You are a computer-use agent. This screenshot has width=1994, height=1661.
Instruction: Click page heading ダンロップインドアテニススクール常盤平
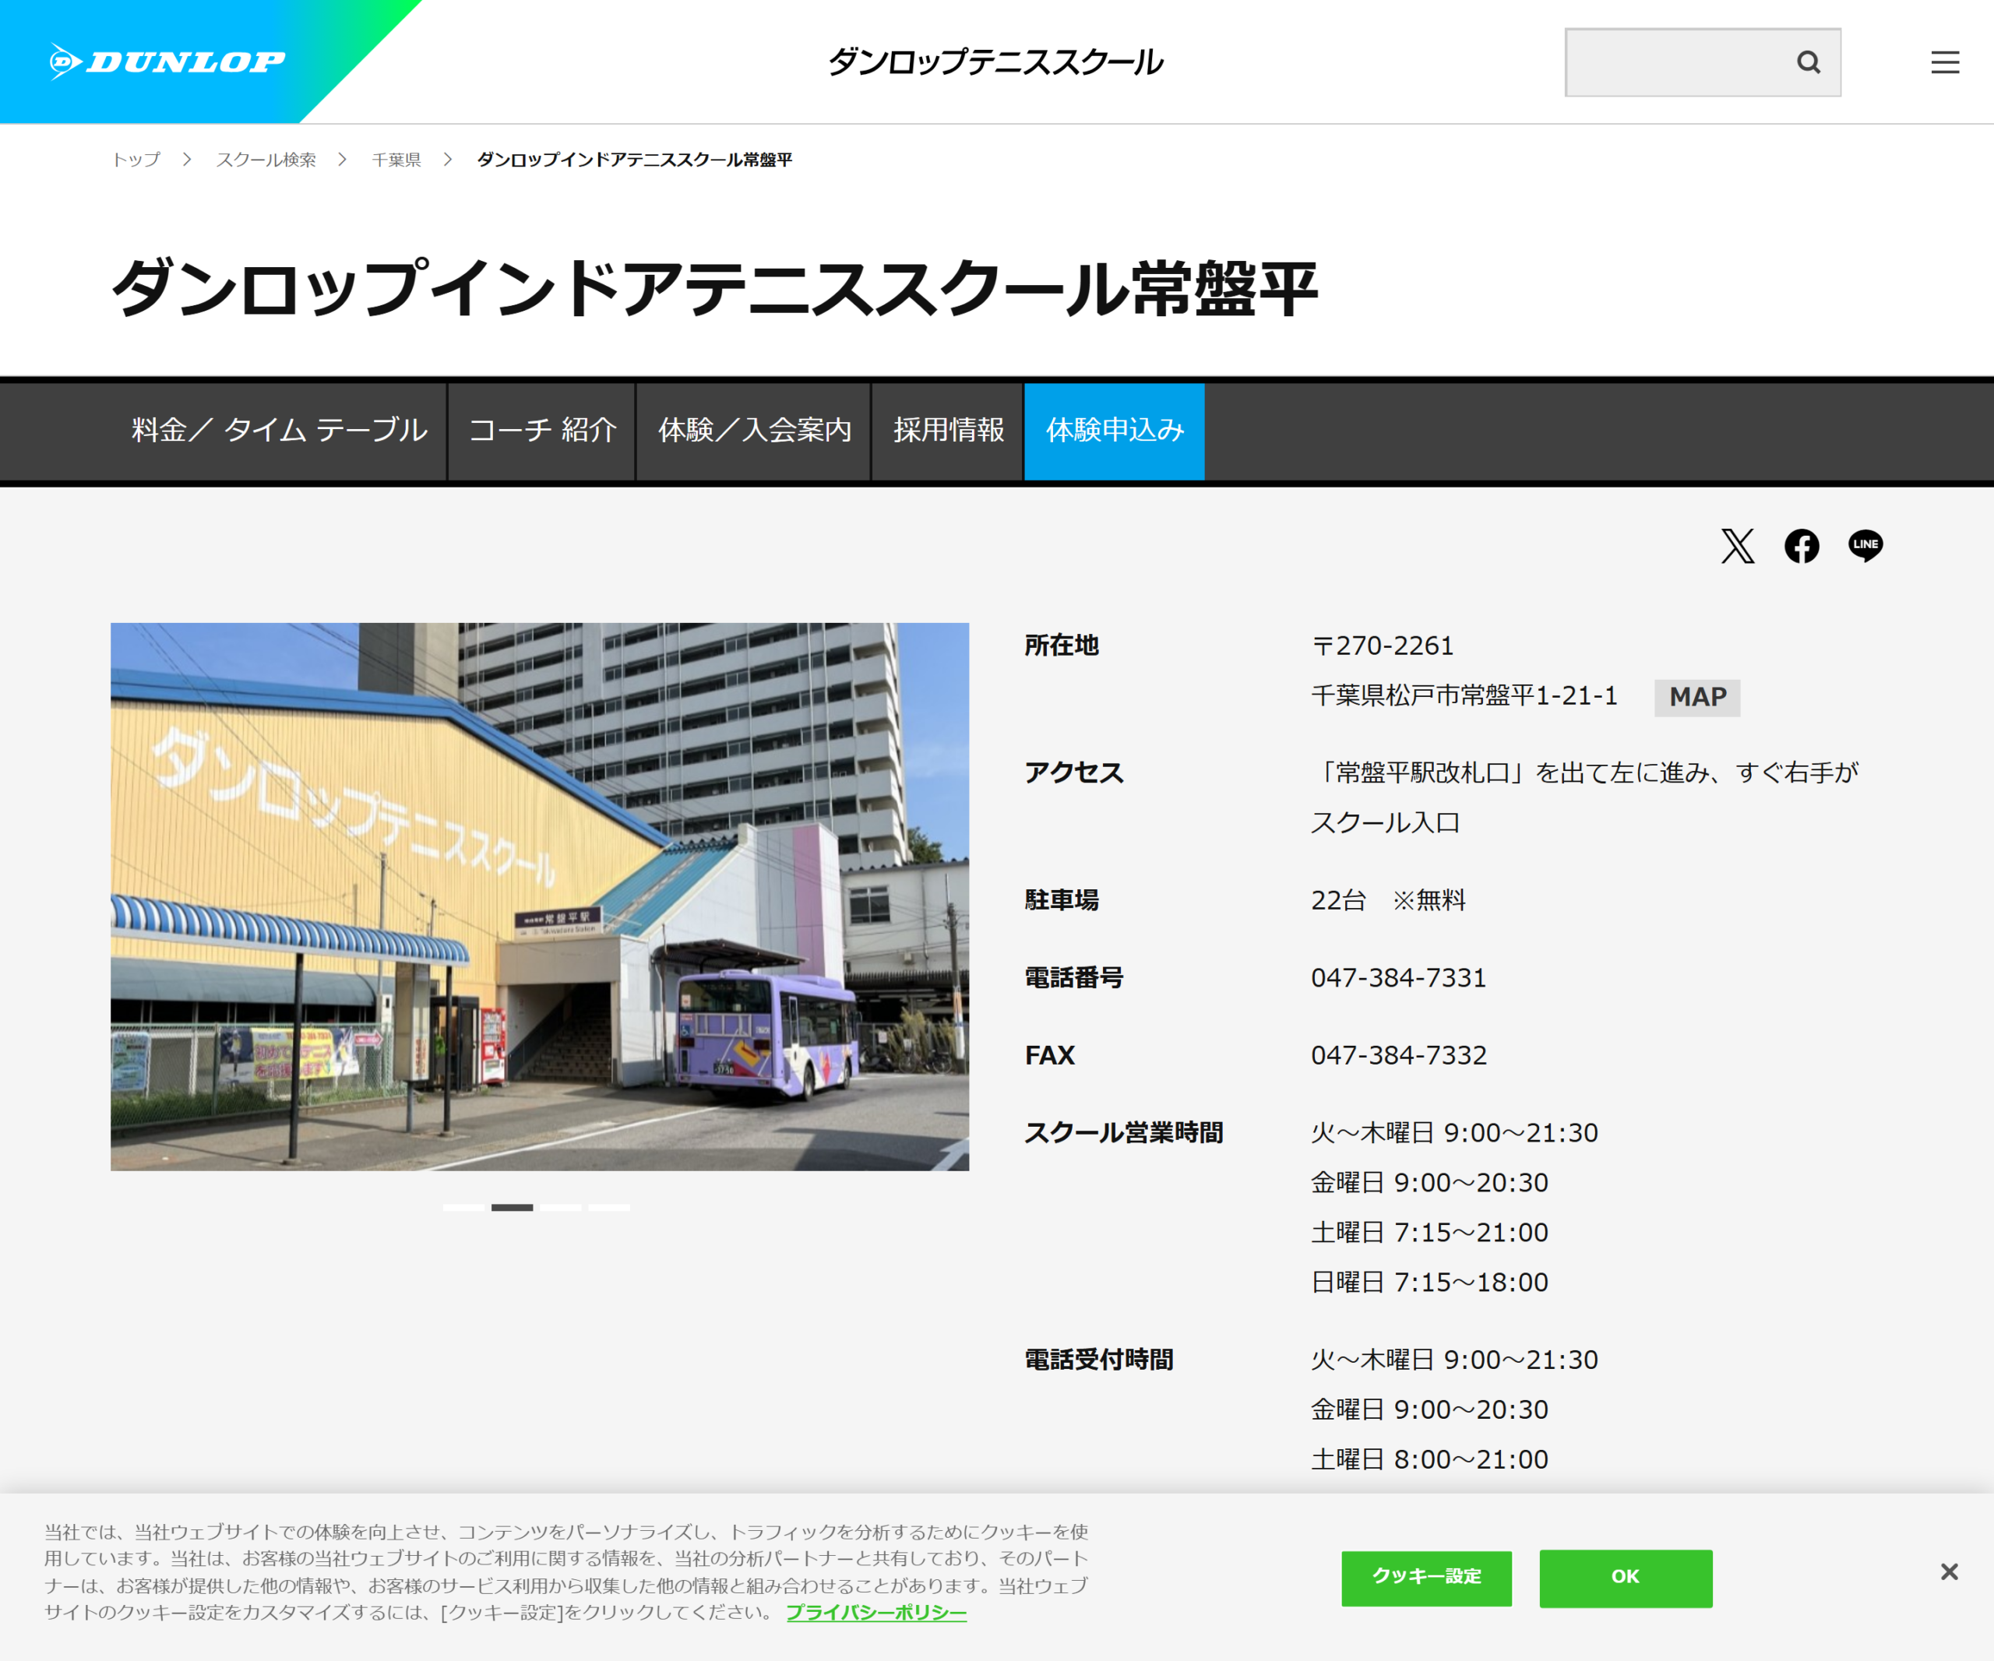click(x=714, y=287)
